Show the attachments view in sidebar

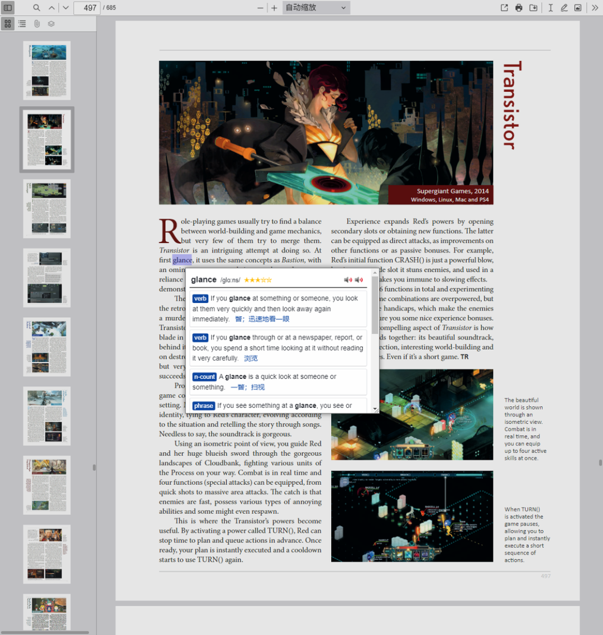click(x=37, y=24)
